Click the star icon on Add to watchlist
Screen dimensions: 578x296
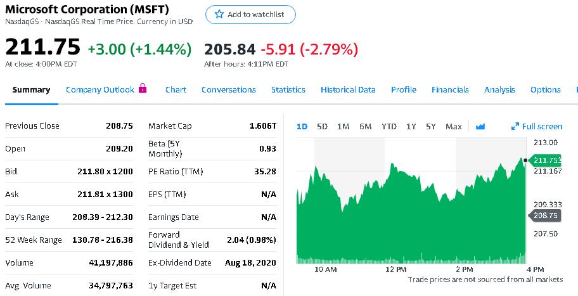click(219, 15)
